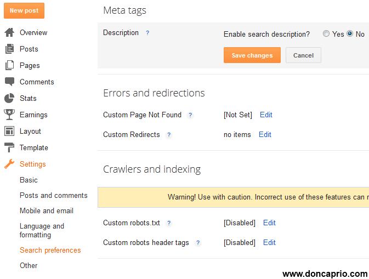The image size is (369, 279).
Task: Select Yes for search description
Action: [x=326, y=34]
